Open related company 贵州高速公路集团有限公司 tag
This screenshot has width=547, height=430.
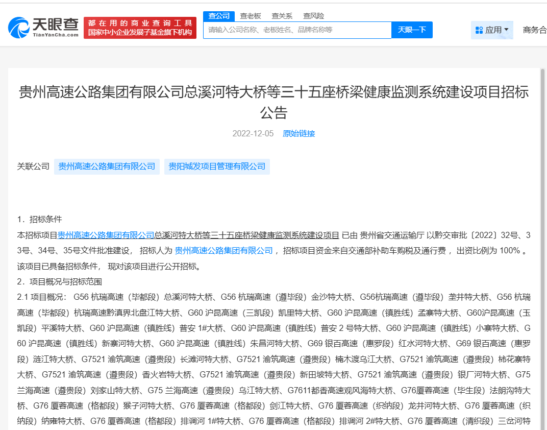[x=107, y=166]
